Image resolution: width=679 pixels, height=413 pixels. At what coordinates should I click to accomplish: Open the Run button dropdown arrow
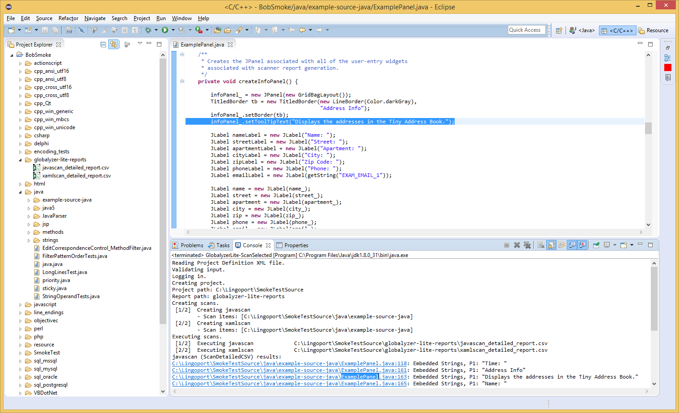173,30
